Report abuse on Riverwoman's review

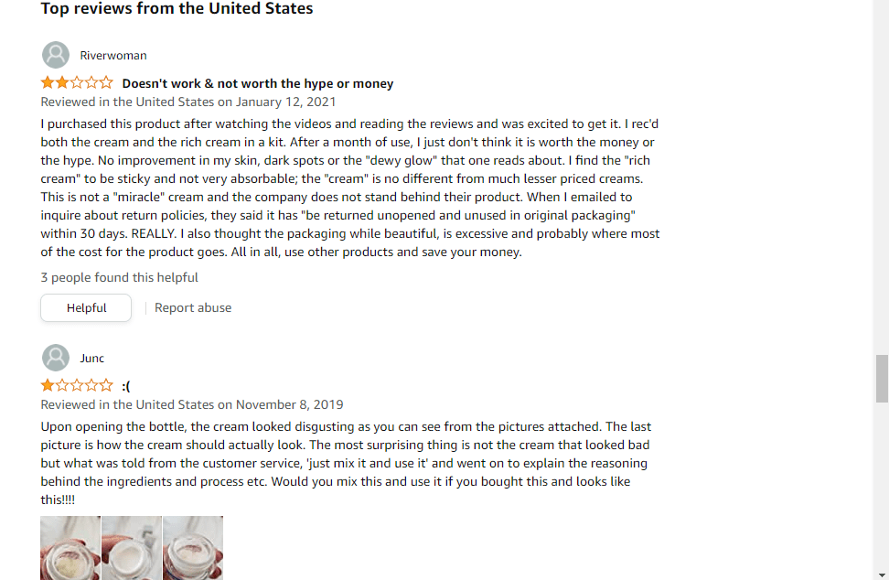coord(193,308)
